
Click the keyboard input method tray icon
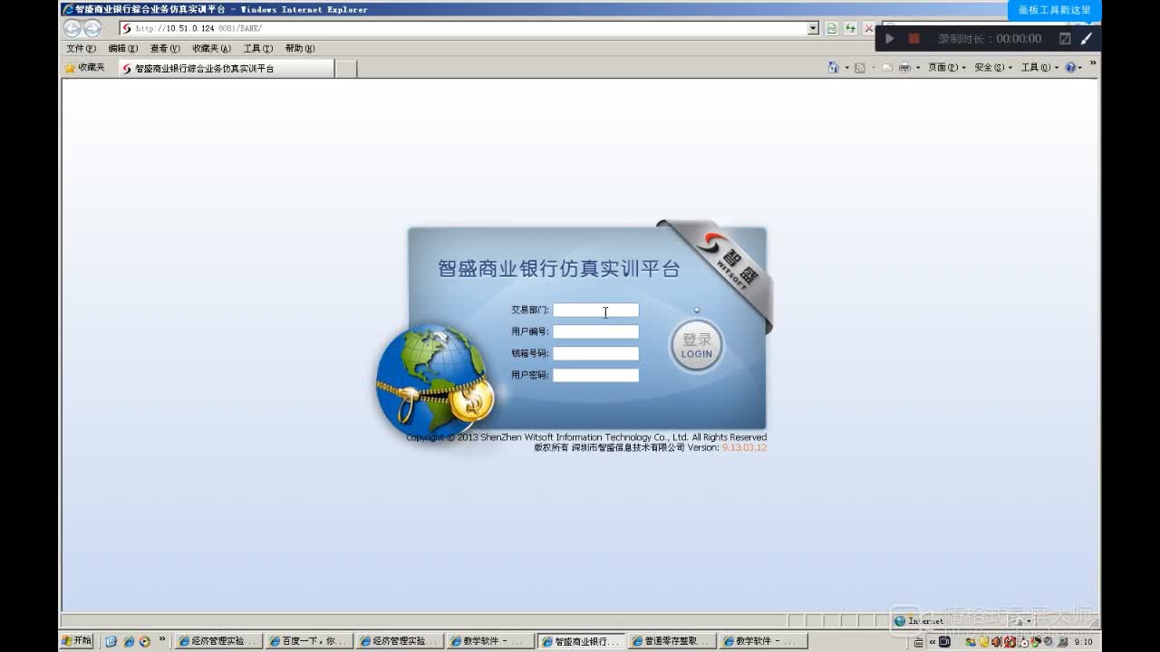click(919, 642)
